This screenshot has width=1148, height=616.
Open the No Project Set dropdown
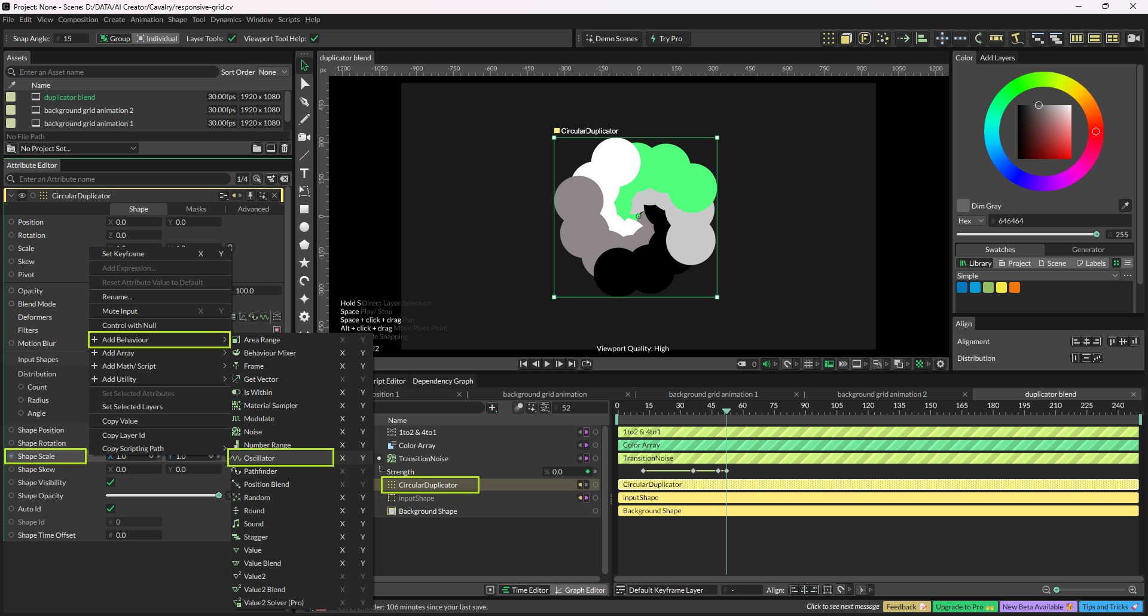coord(78,148)
